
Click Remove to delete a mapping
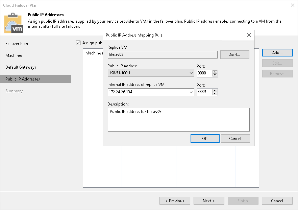coord(277,73)
